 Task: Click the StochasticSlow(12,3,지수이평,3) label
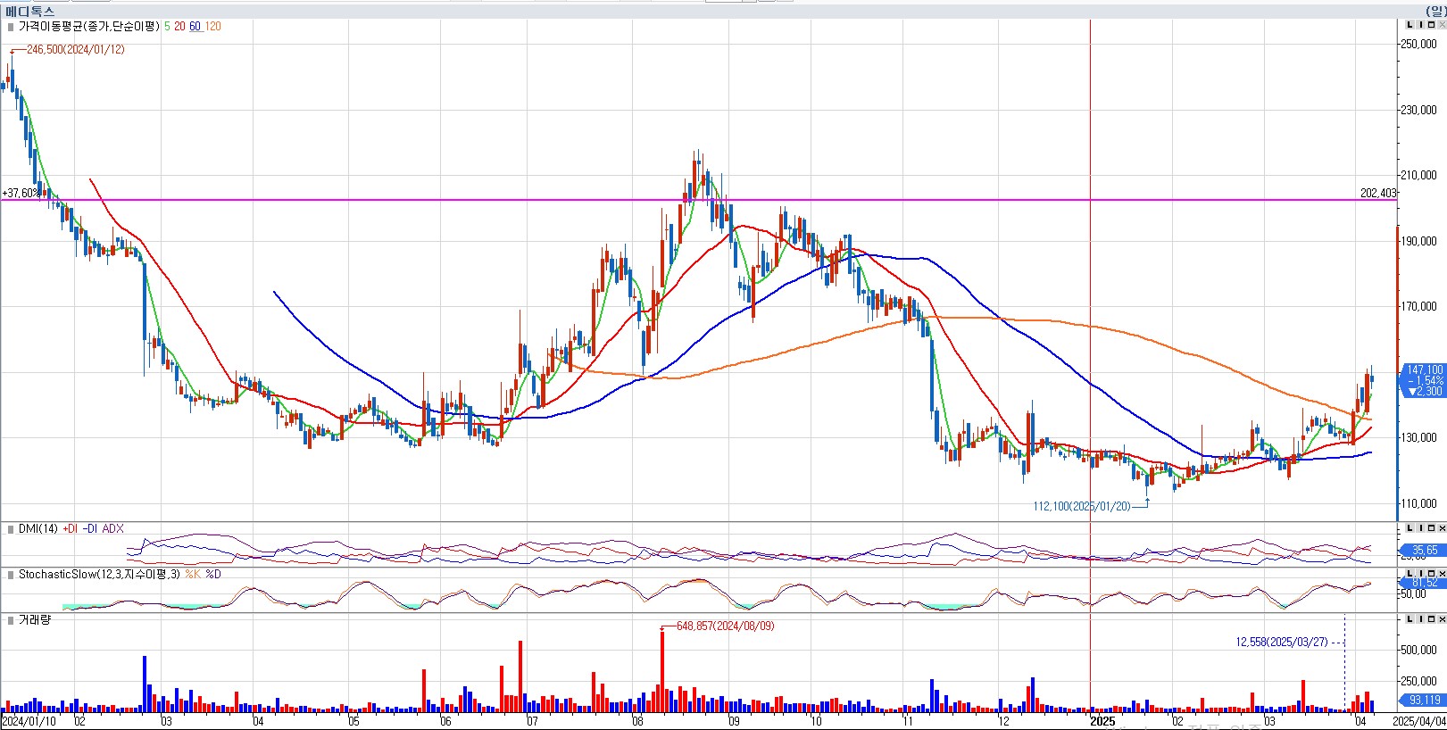pyautogui.click(x=99, y=575)
